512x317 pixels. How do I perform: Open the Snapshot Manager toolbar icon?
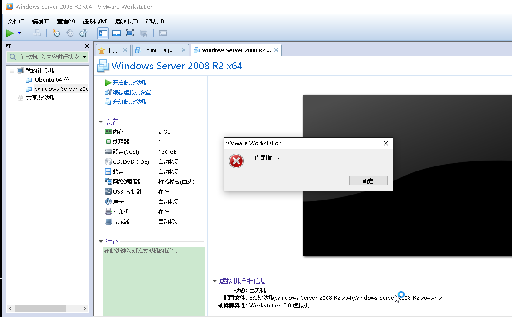click(83, 33)
